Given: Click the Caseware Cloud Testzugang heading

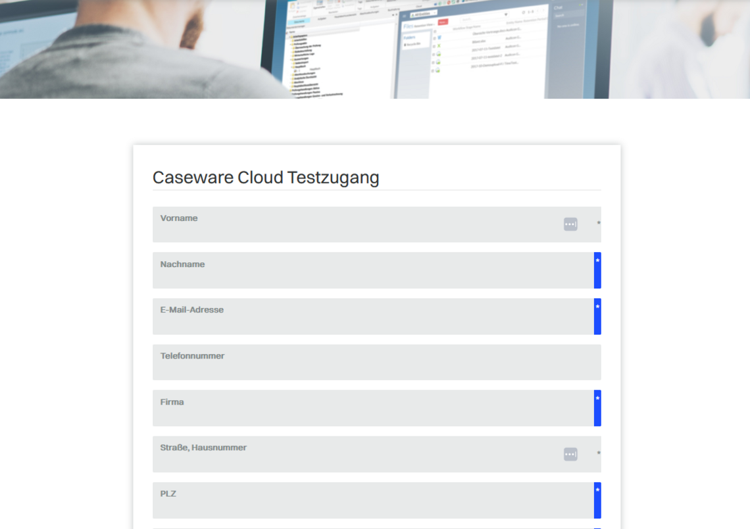Looking at the screenshot, I should [266, 178].
